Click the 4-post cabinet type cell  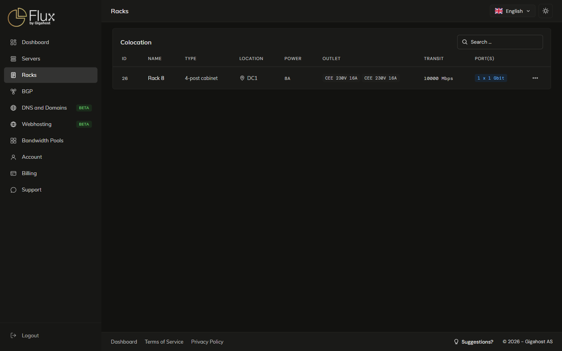(x=201, y=78)
